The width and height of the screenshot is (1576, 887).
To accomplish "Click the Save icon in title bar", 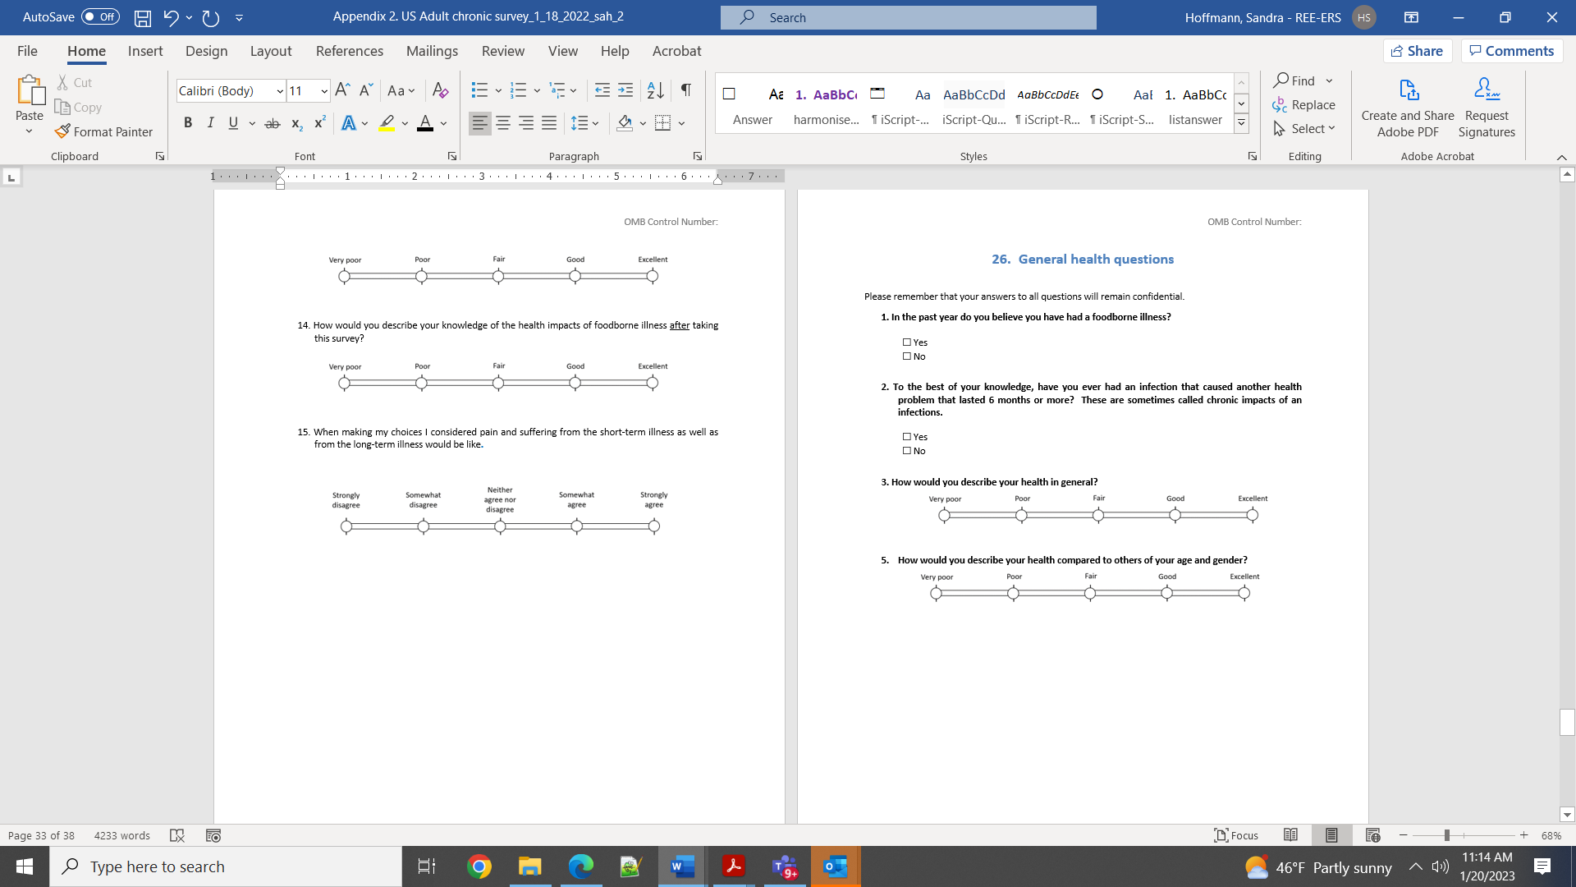I will pyautogui.click(x=143, y=17).
